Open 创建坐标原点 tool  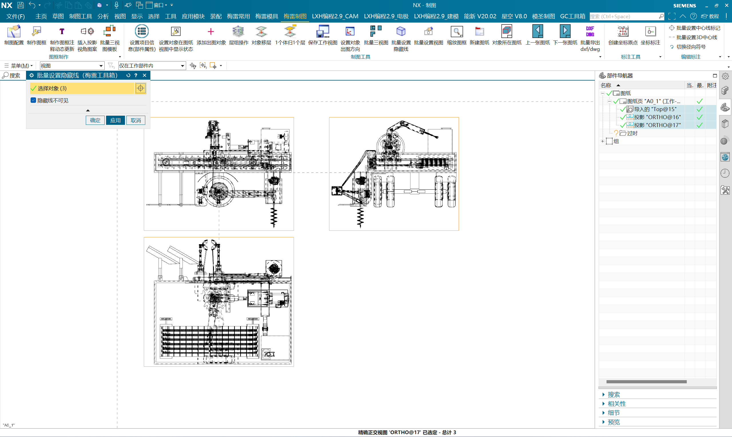[623, 35]
